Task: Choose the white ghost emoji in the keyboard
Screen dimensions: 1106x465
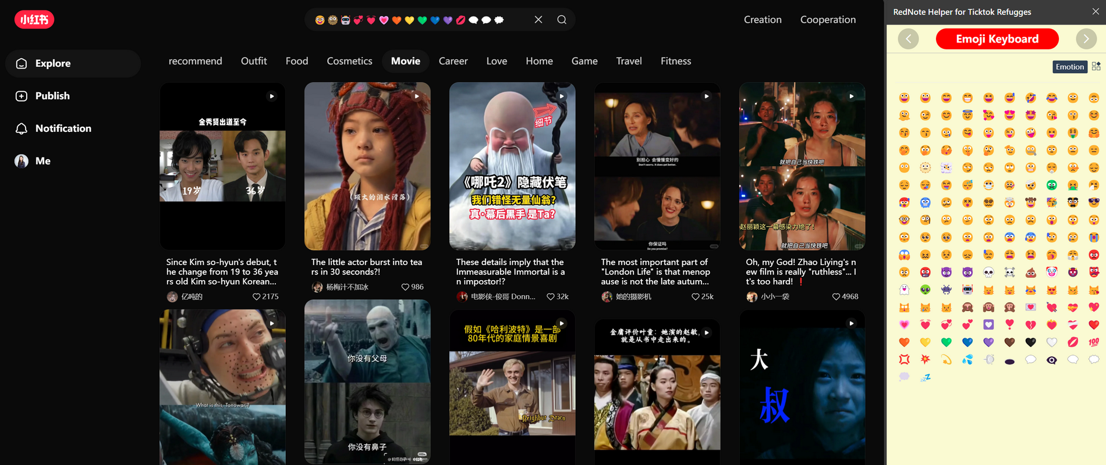Action: coord(904,289)
